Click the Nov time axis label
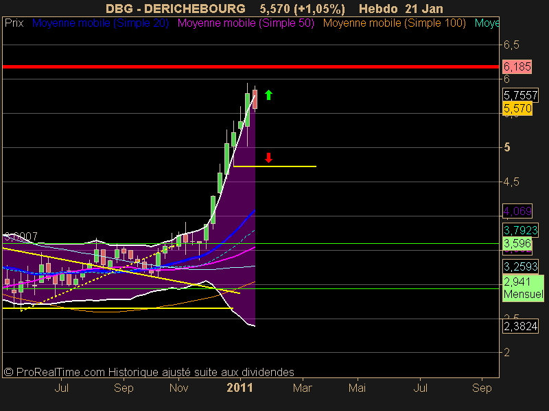Image resolution: width=549 pixels, height=411 pixels. tap(178, 388)
